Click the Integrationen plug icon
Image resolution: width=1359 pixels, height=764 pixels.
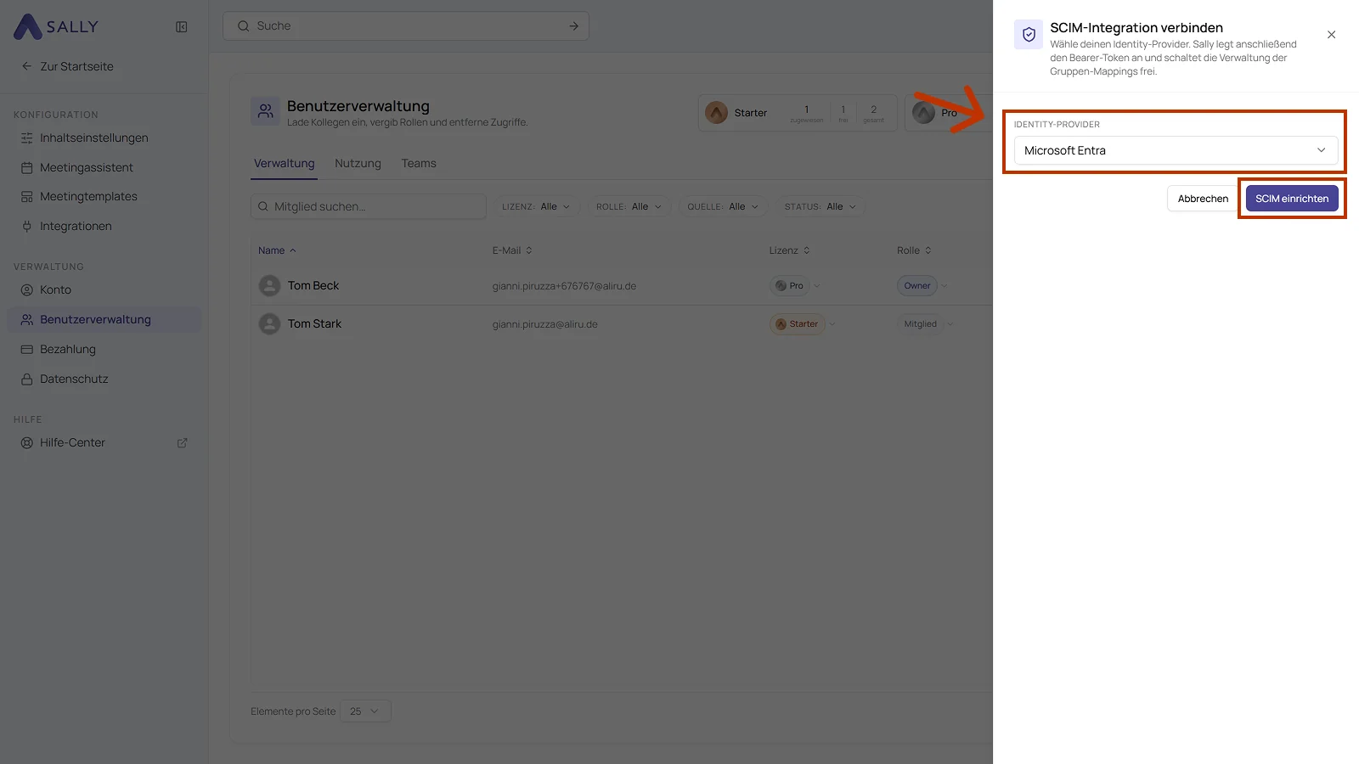click(x=27, y=226)
